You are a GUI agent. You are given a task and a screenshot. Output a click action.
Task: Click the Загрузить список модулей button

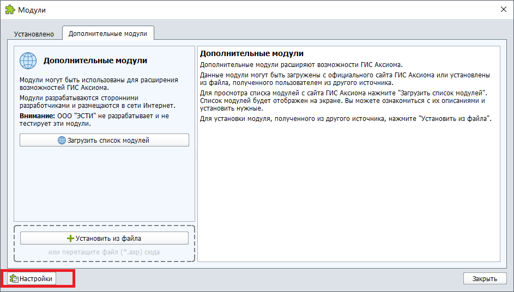(x=104, y=140)
